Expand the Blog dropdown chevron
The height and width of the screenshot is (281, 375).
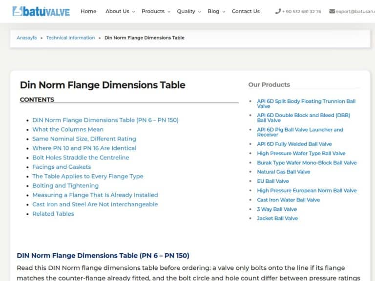point(224,12)
